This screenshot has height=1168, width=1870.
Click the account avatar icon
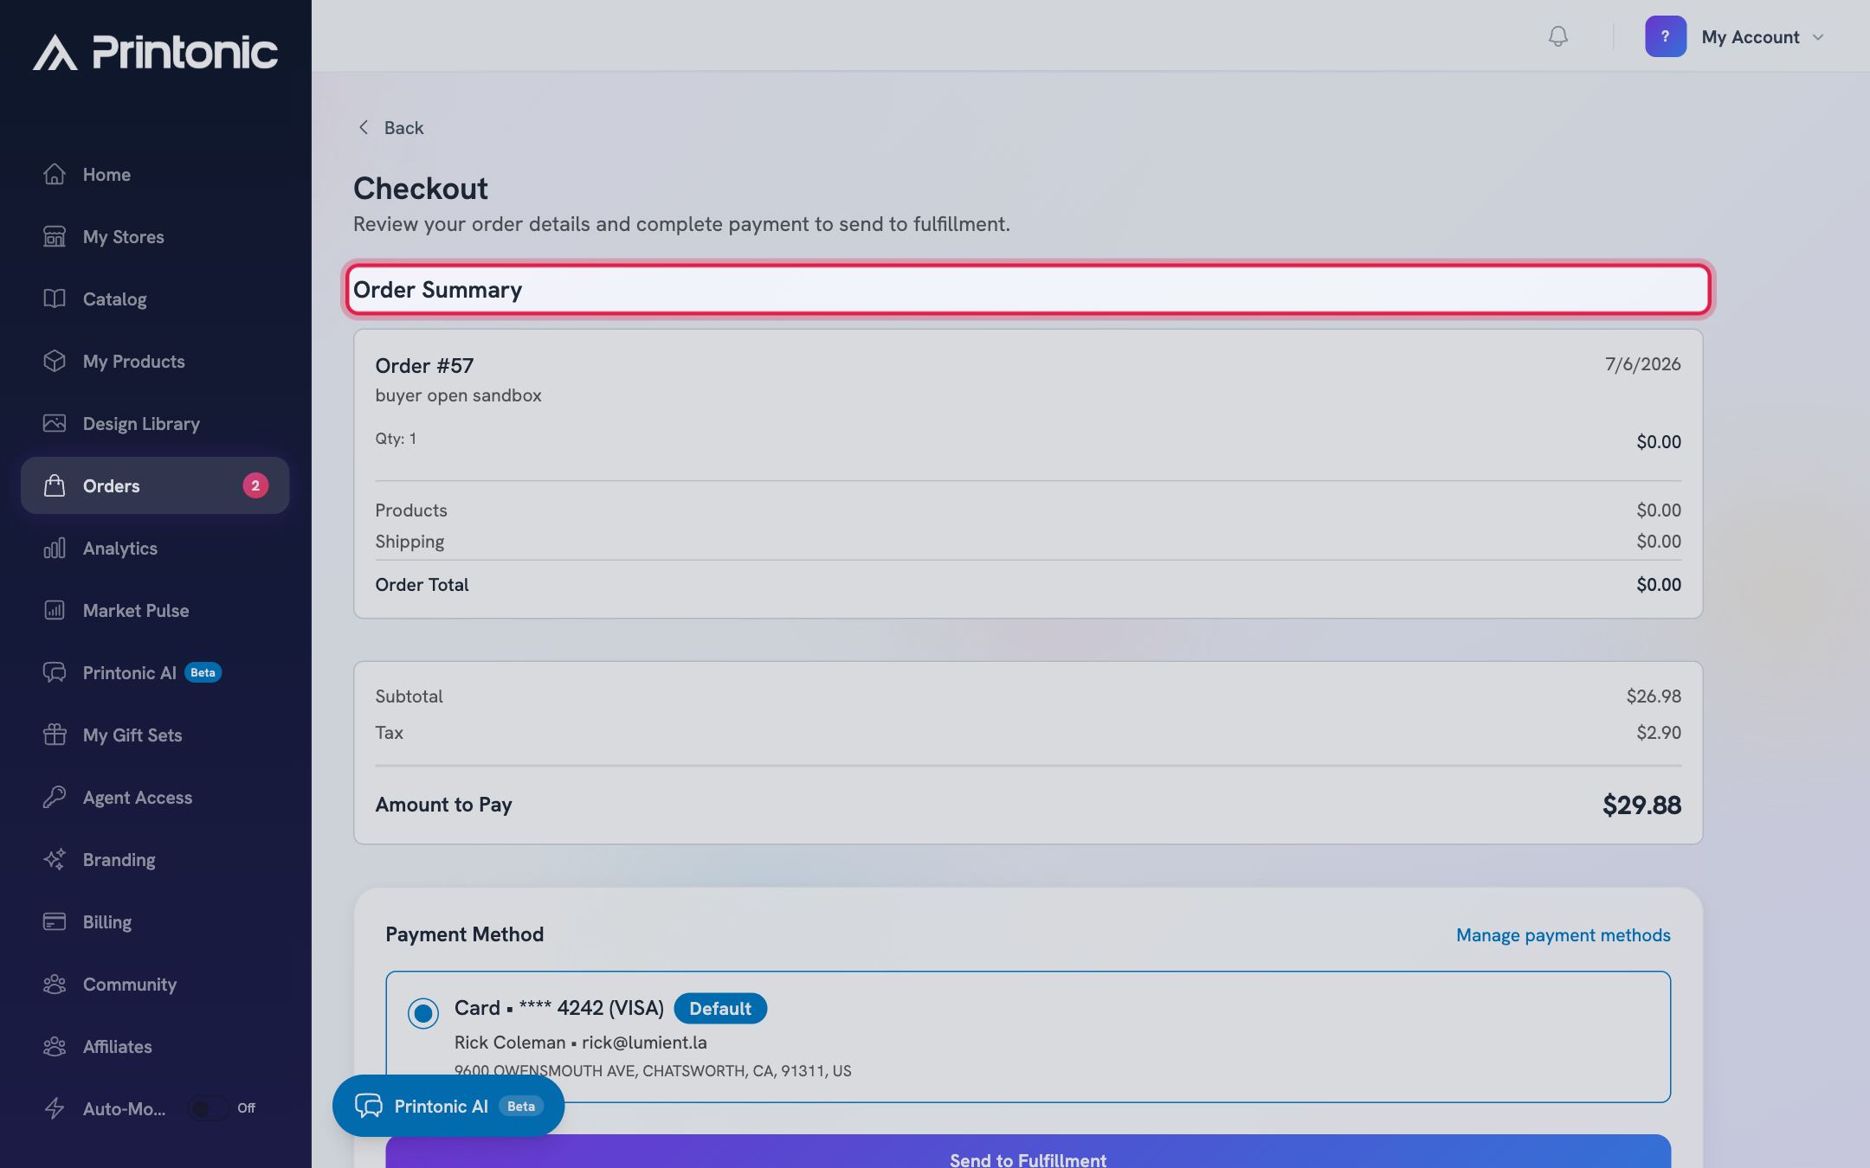[1665, 36]
